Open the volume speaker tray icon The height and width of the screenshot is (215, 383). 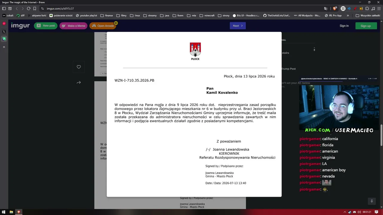pyautogui.click(x=359, y=212)
